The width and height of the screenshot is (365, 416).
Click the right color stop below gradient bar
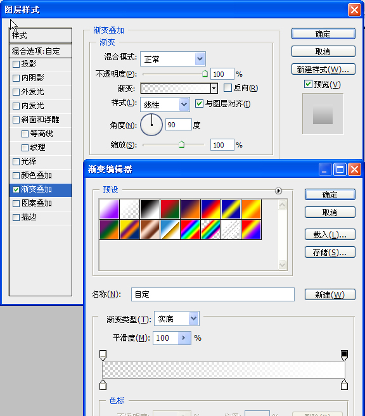[344, 385]
